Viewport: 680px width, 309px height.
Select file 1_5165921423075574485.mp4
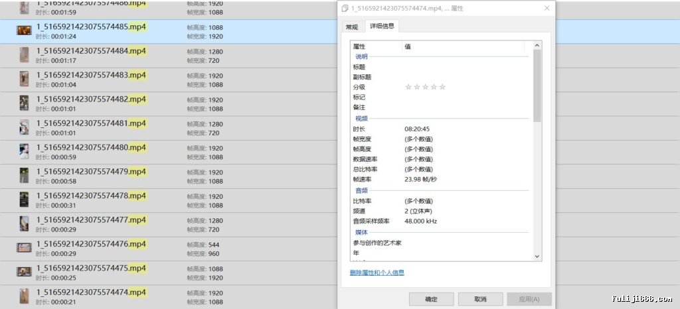[x=169, y=31]
